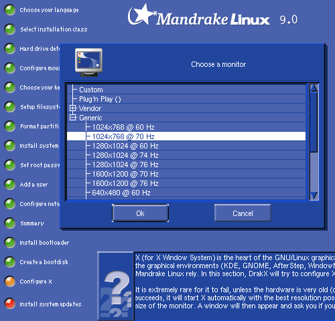Select the Plug'n Play monitor entry

point(186,99)
